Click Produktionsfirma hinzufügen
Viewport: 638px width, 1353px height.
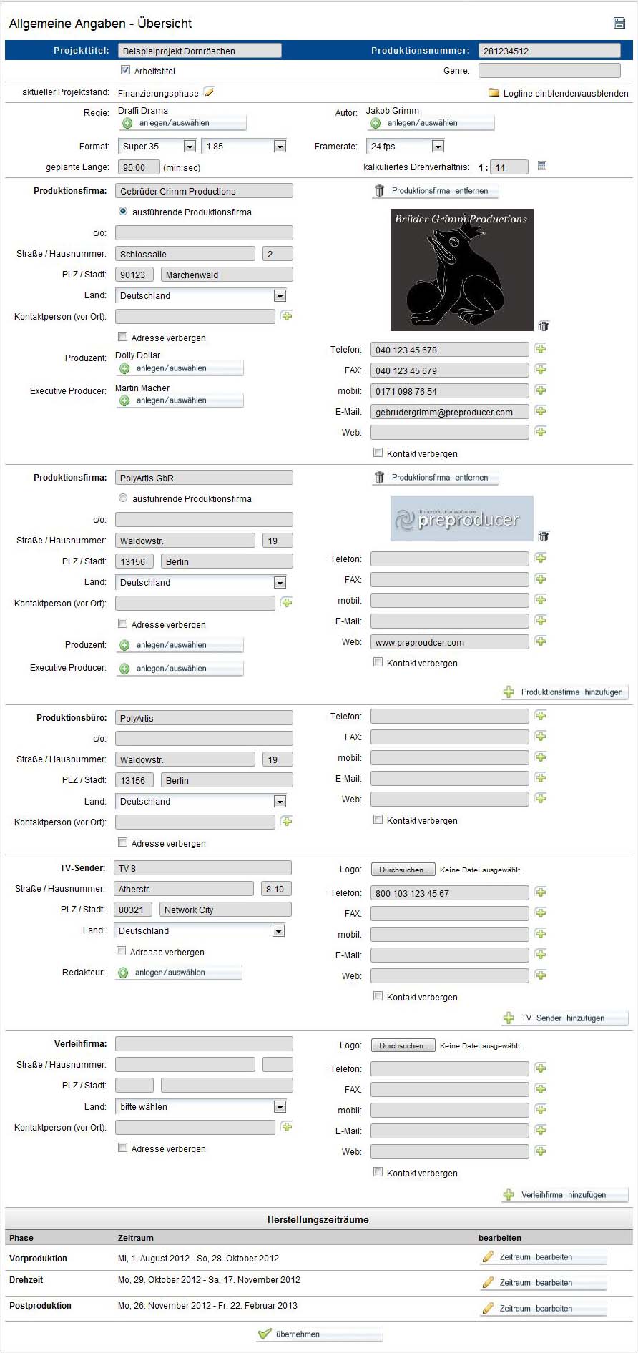[565, 692]
